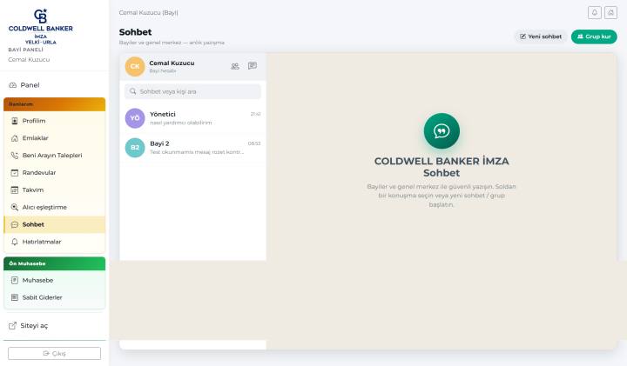
Task: Open the notifications bell in the top bar
Action: 594,13
